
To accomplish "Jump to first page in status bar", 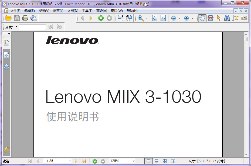I will 30,161.
